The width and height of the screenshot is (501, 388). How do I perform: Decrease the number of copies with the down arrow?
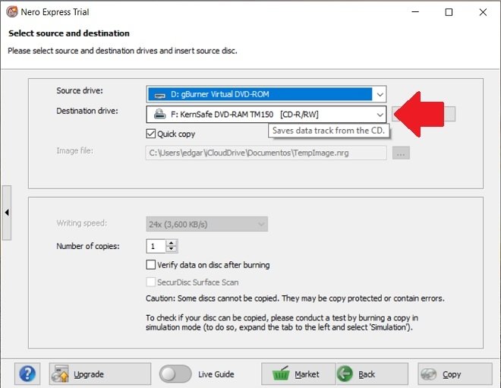(x=172, y=249)
